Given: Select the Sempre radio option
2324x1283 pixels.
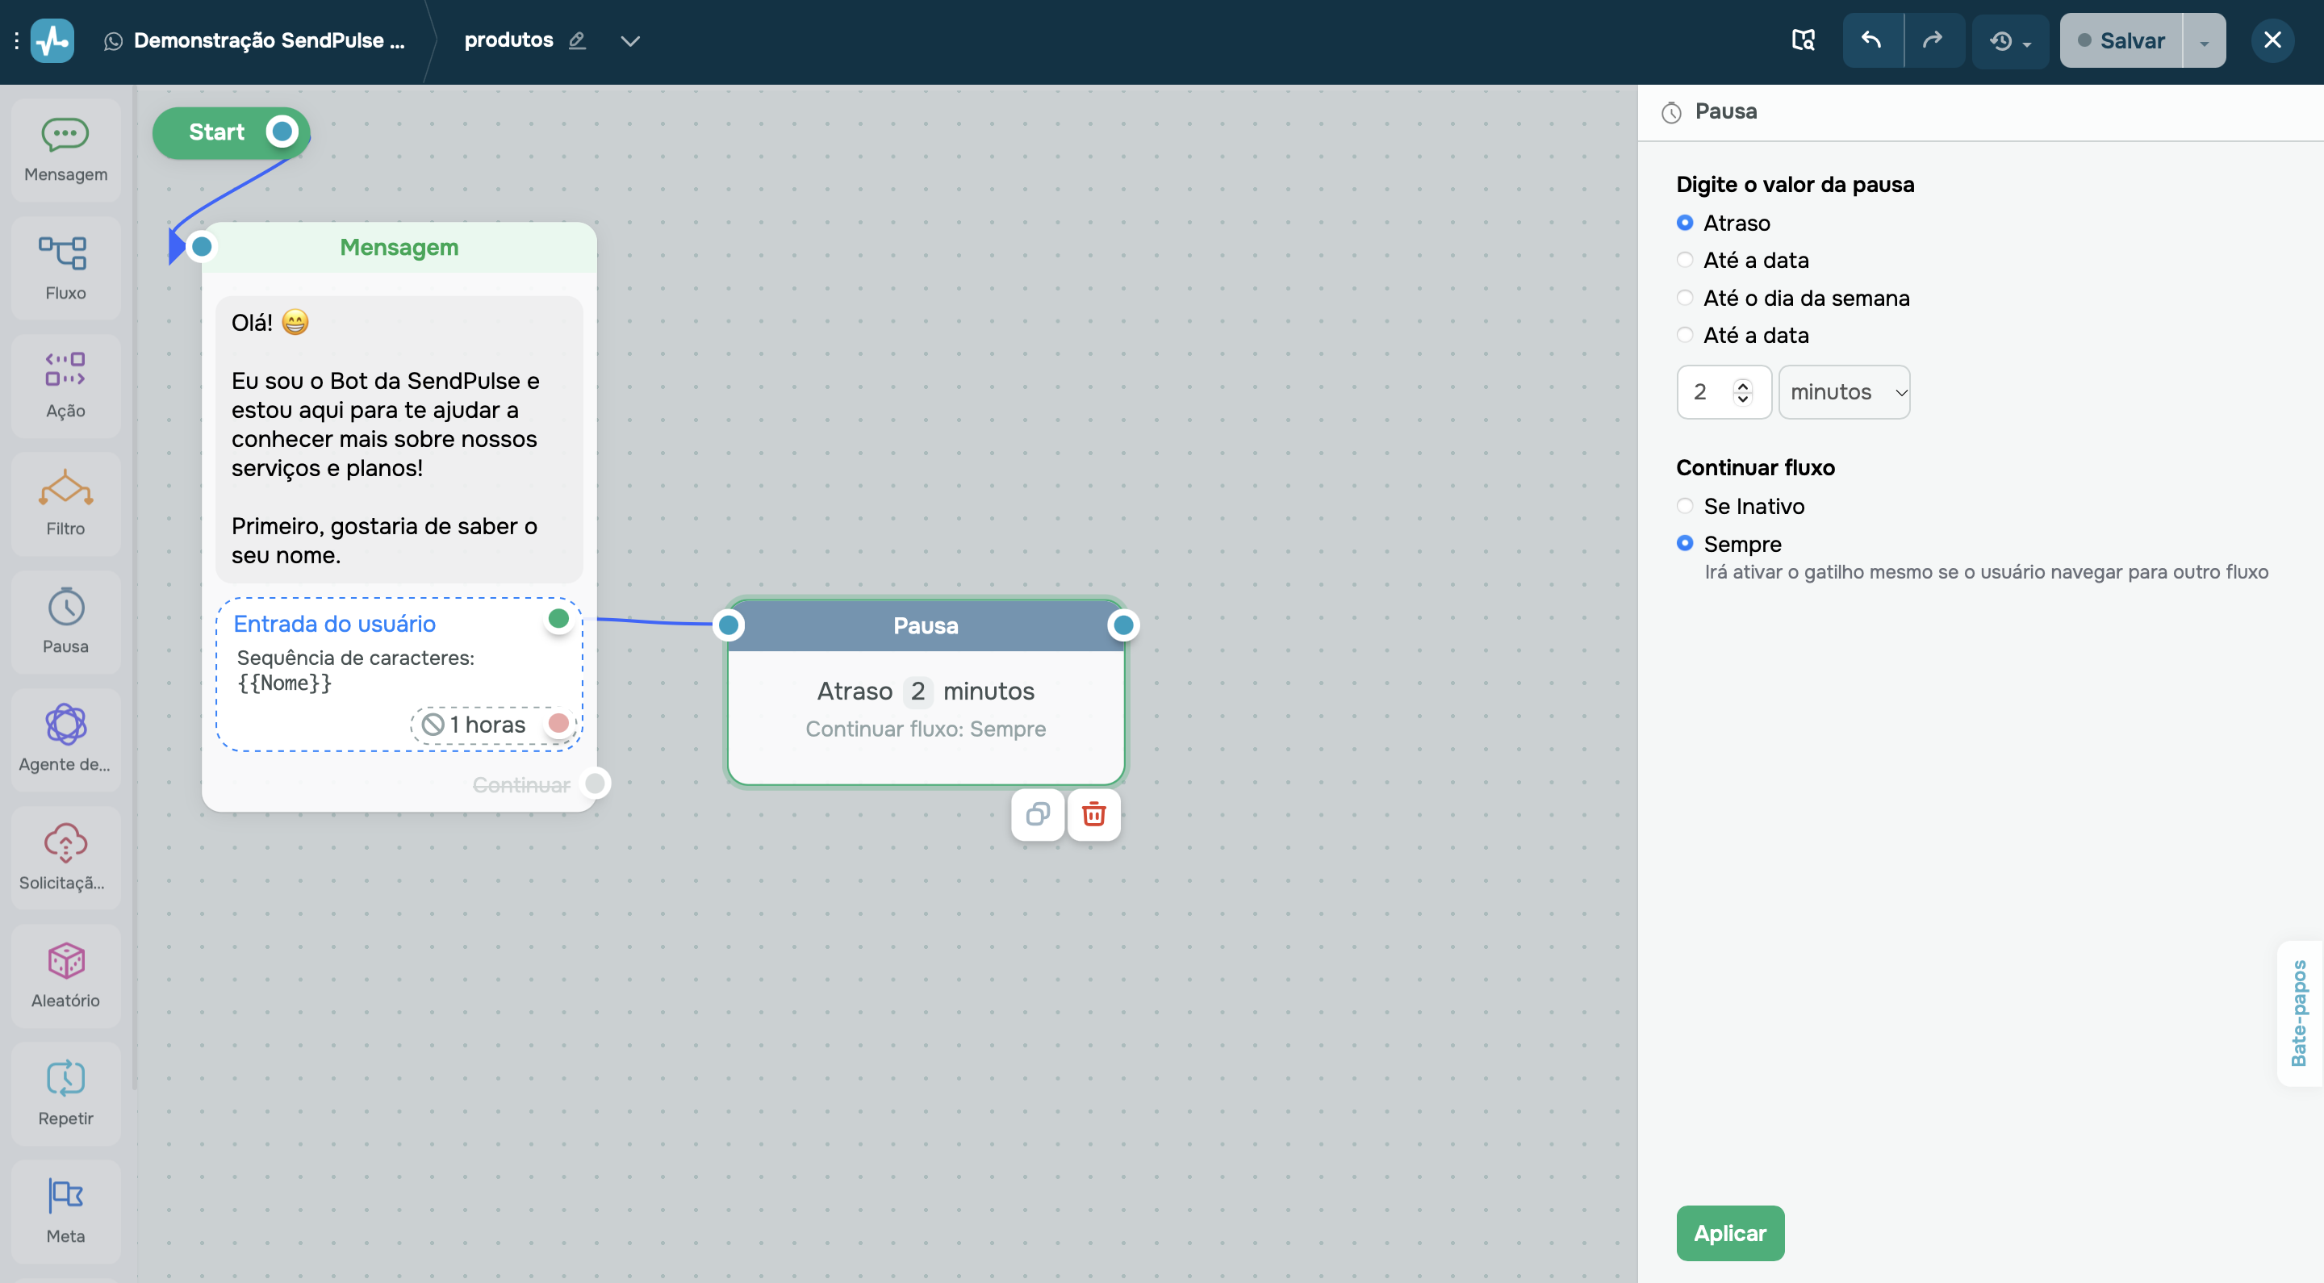Looking at the screenshot, I should coord(1684,543).
